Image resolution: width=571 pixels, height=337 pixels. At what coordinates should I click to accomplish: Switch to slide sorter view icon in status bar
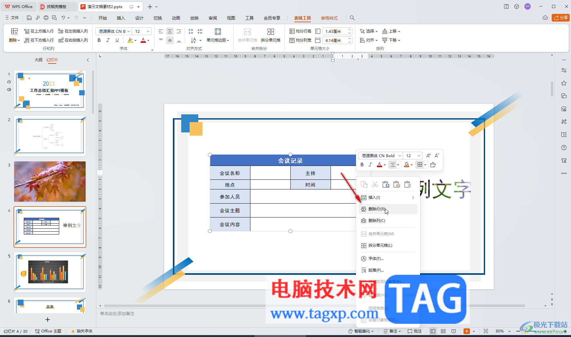pyautogui.click(x=443, y=331)
